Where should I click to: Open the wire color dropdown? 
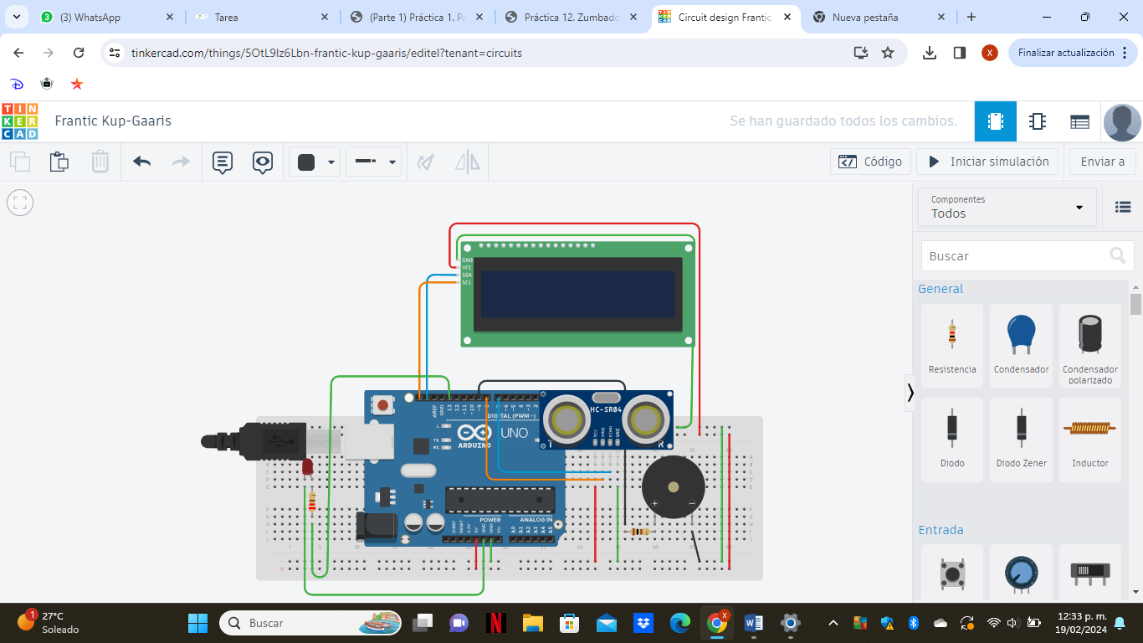click(315, 162)
